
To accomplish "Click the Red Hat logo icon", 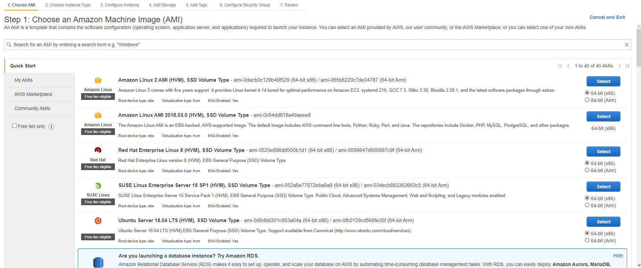I will (x=98, y=150).
